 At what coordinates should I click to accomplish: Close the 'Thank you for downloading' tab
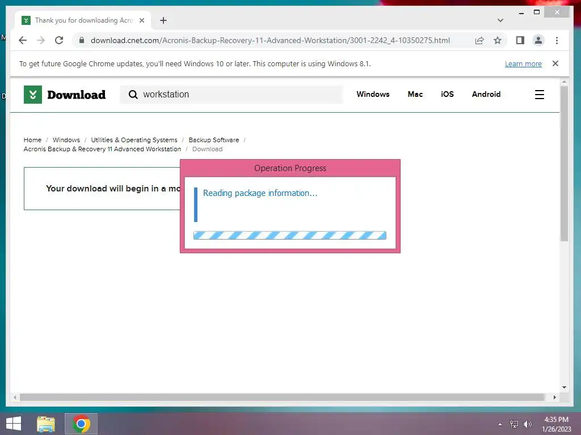click(x=141, y=20)
